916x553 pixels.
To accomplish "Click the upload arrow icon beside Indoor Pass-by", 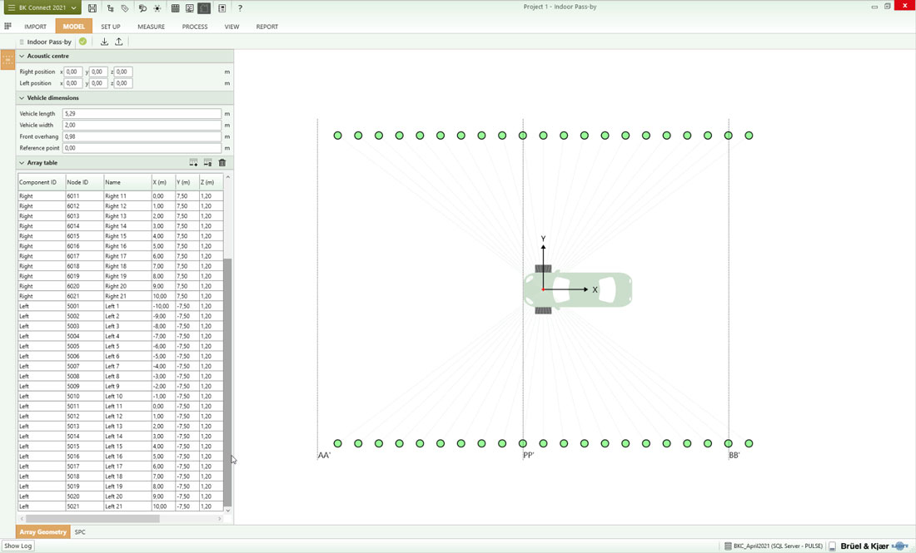I will click(x=119, y=42).
